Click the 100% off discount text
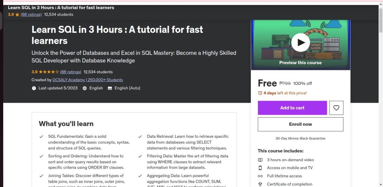Viewport: 383px width, 187px height. (x=302, y=83)
